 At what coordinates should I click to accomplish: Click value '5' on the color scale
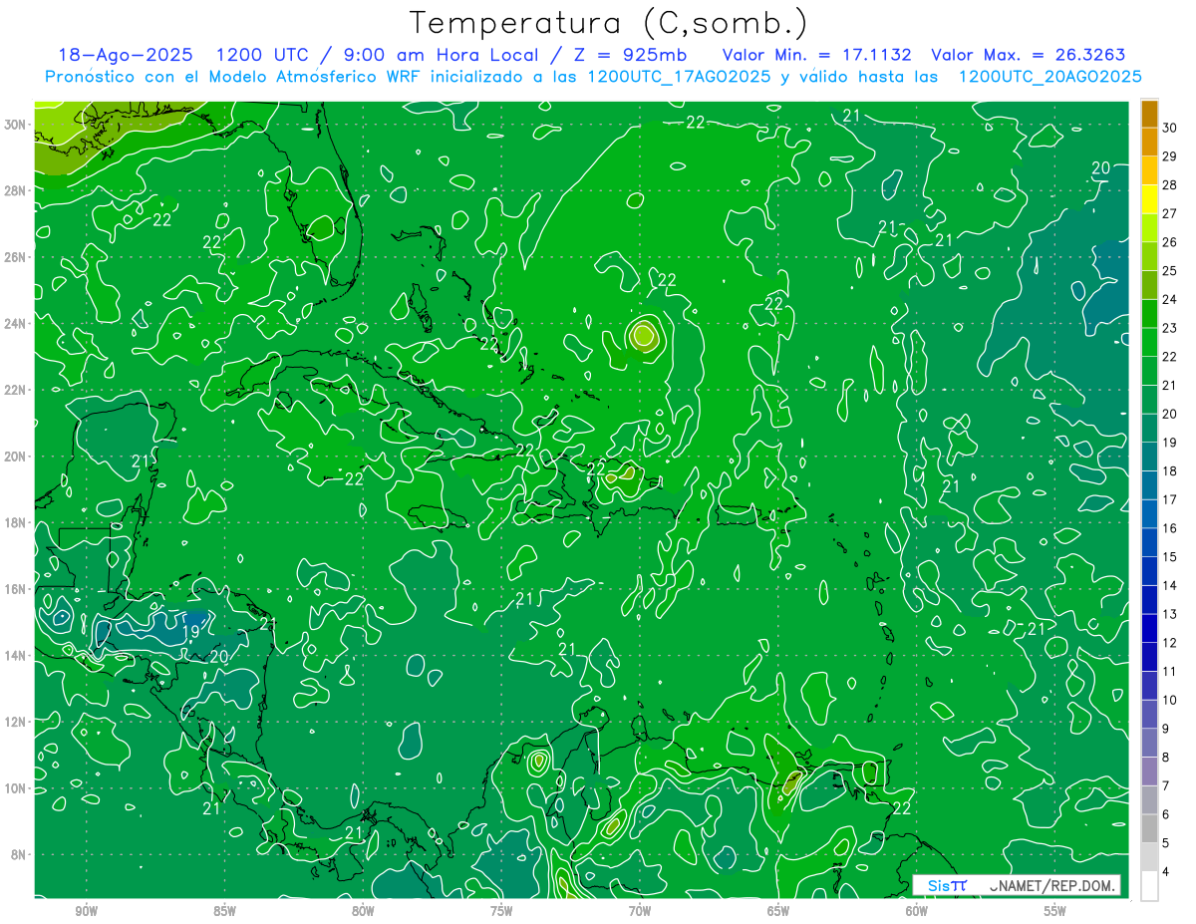(x=1166, y=843)
